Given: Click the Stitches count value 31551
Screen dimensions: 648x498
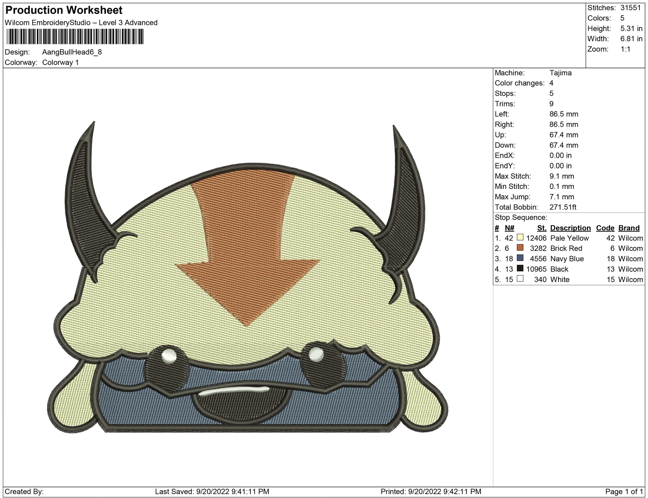Looking at the screenshot, I should coord(630,8).
